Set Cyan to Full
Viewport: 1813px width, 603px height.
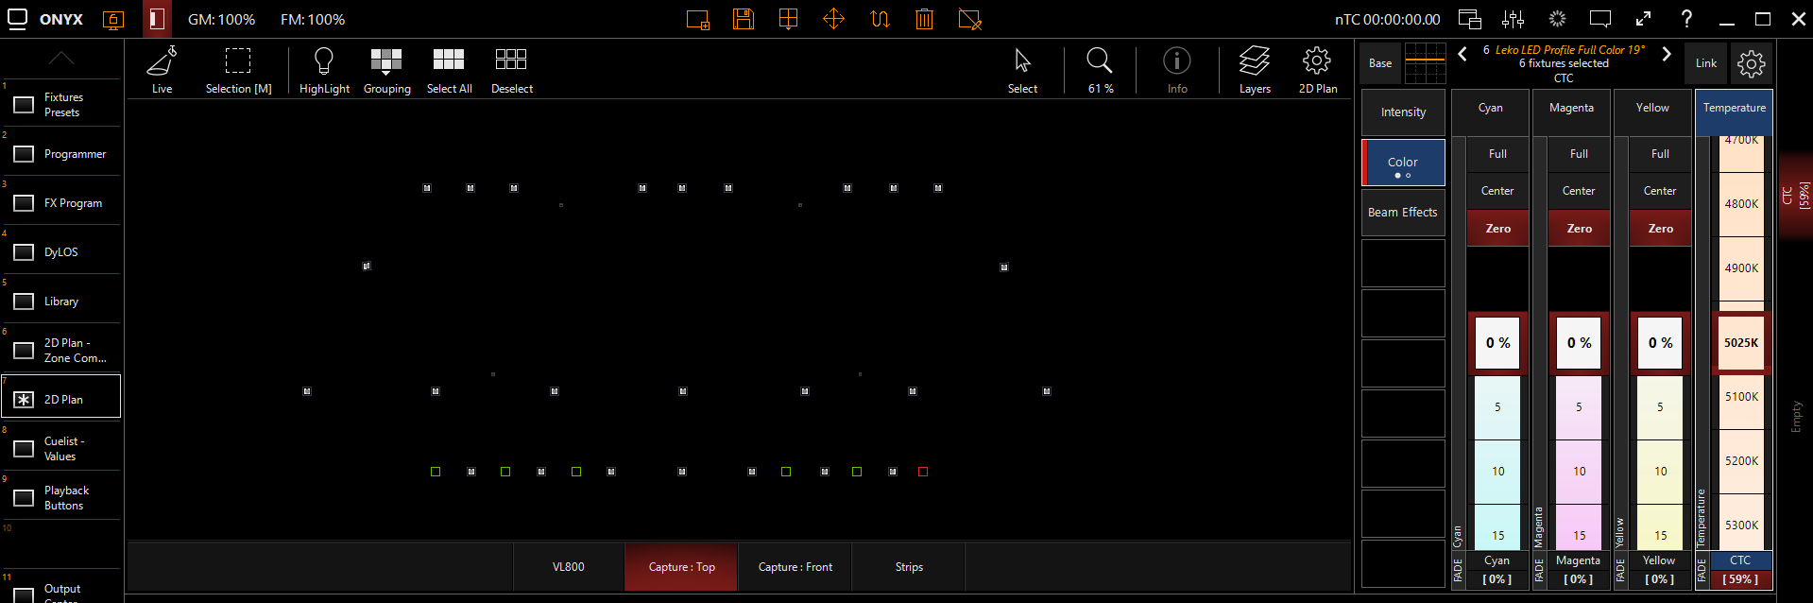(1497, 154)
